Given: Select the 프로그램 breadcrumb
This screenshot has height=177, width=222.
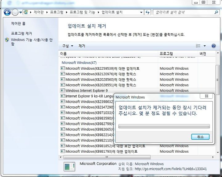Looking at the screenshot, I should tap(57, 12).
